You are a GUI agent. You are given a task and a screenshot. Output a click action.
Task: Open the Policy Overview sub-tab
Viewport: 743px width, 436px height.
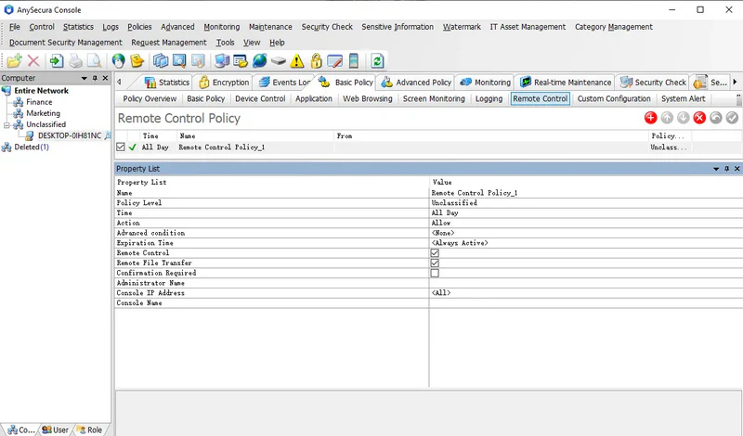tap(150, 99)
